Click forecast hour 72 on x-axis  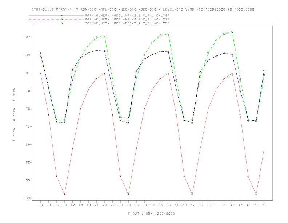point(232,205)
